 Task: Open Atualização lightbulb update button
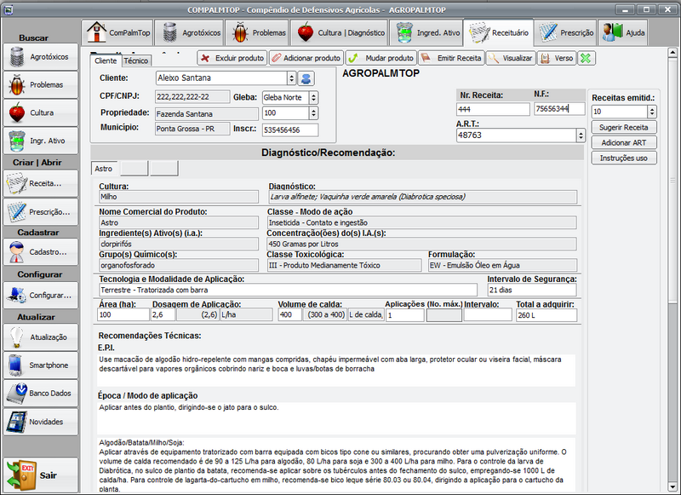[x=40, y=337]
